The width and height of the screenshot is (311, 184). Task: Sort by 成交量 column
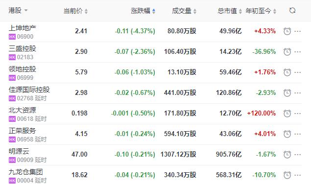(x=184, y=11)
